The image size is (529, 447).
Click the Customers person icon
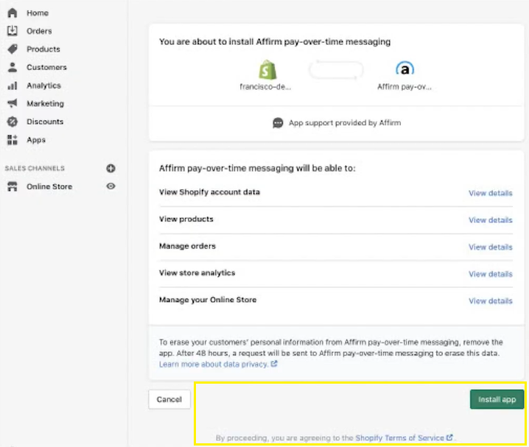click(x=12, y=67)
